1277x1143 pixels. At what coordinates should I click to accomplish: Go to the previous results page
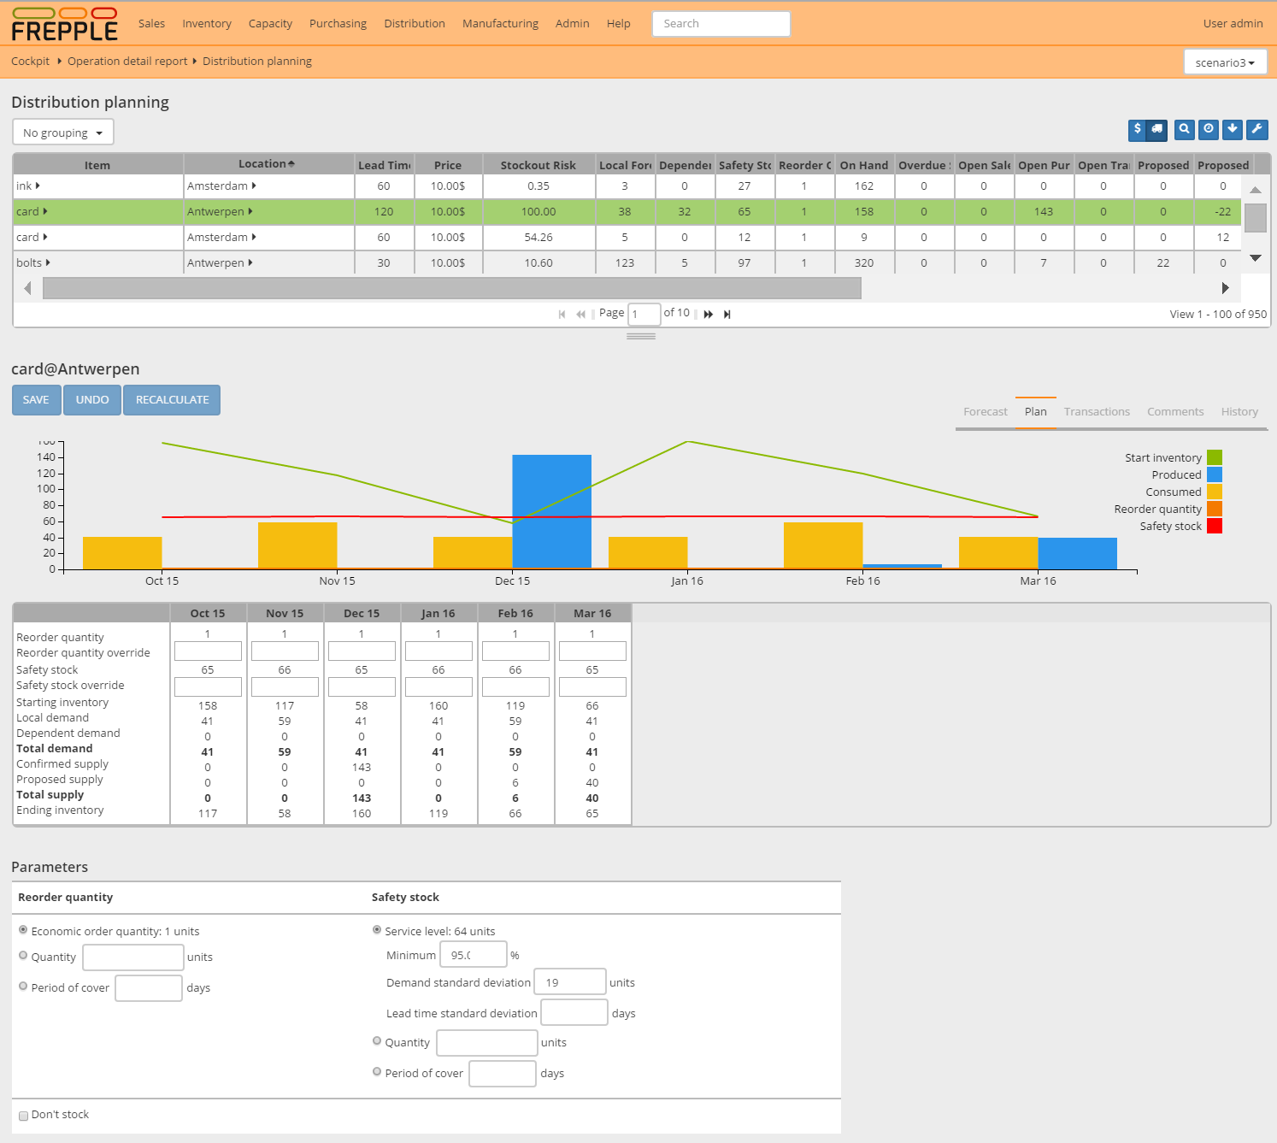tap(580, 314)
